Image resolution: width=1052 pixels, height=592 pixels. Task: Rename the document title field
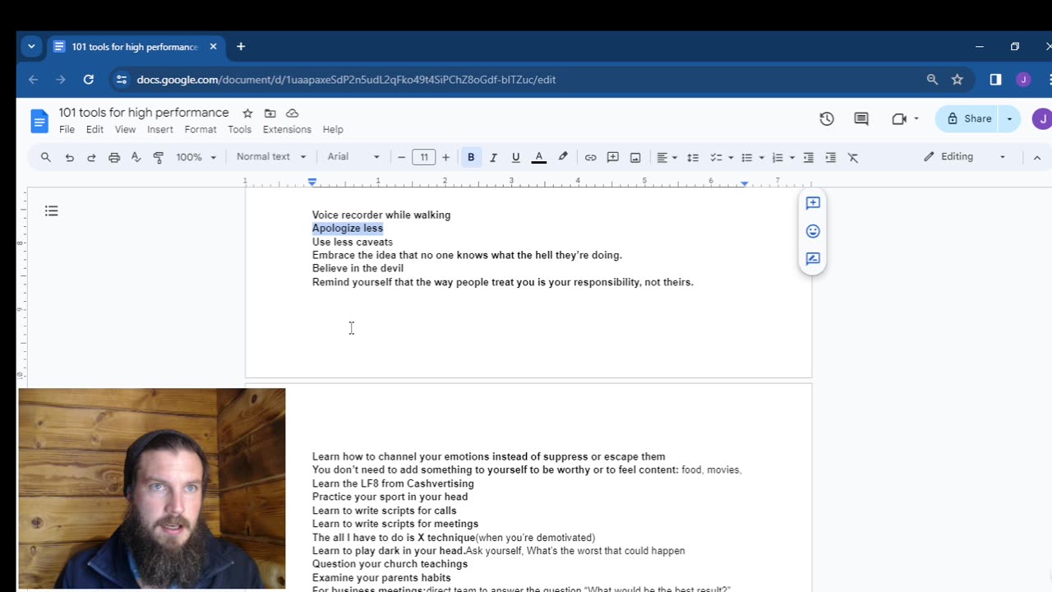coord(144,113)
